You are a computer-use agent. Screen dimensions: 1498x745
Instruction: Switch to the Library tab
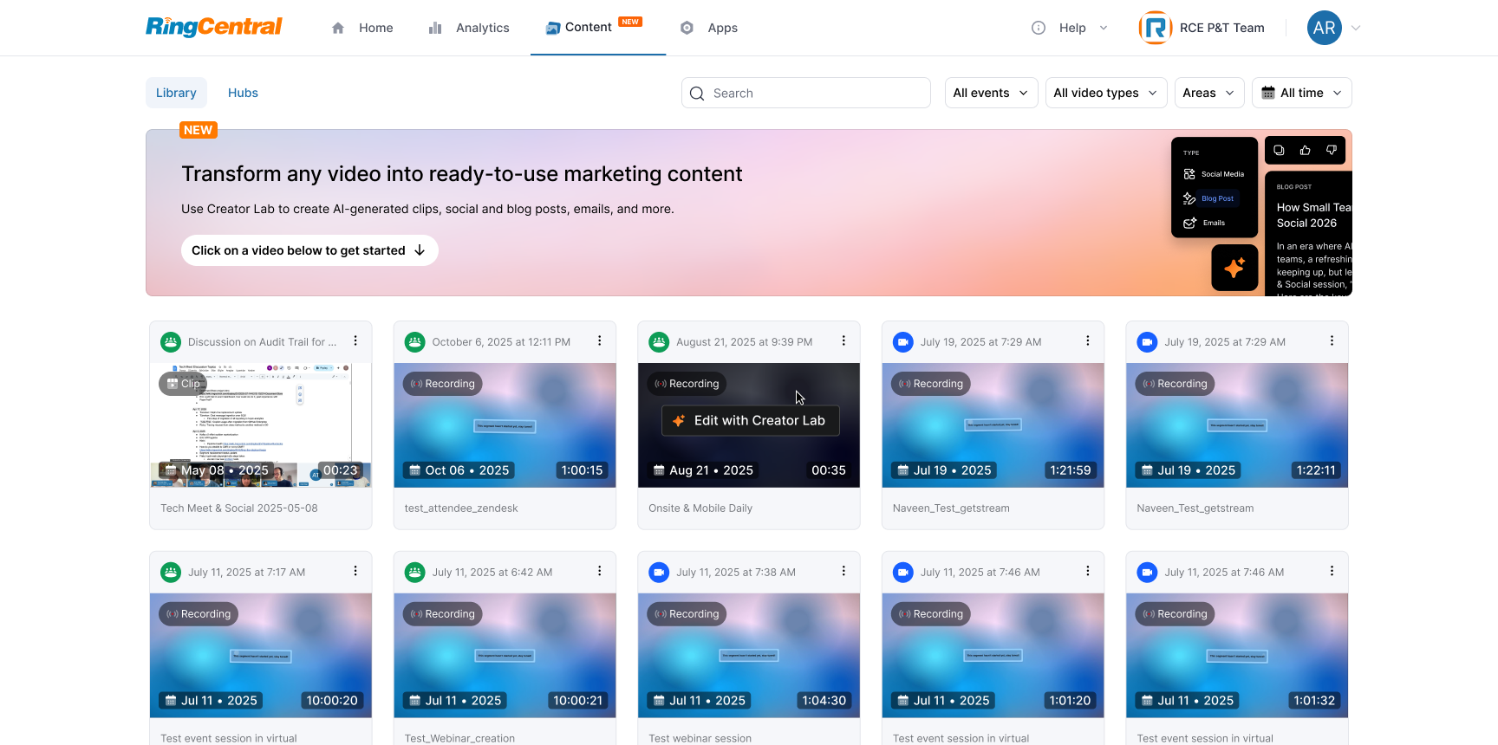(176, 93)
